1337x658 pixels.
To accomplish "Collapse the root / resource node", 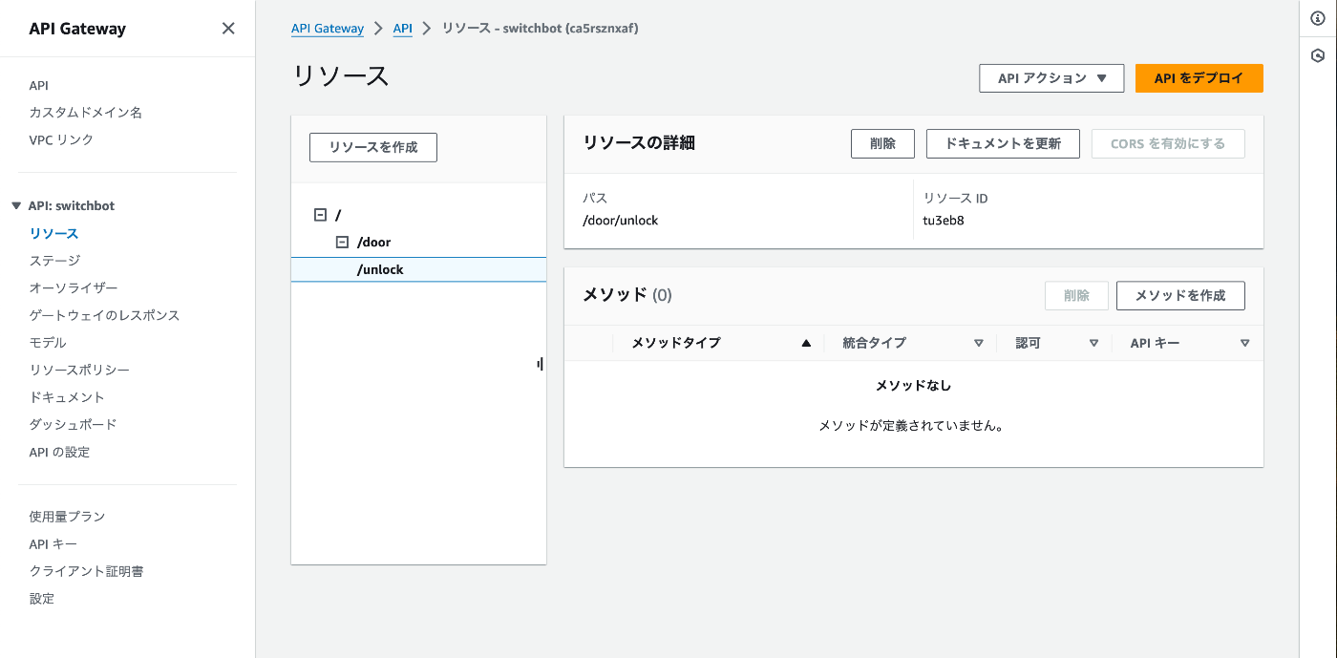I will (x=321, y=215).
